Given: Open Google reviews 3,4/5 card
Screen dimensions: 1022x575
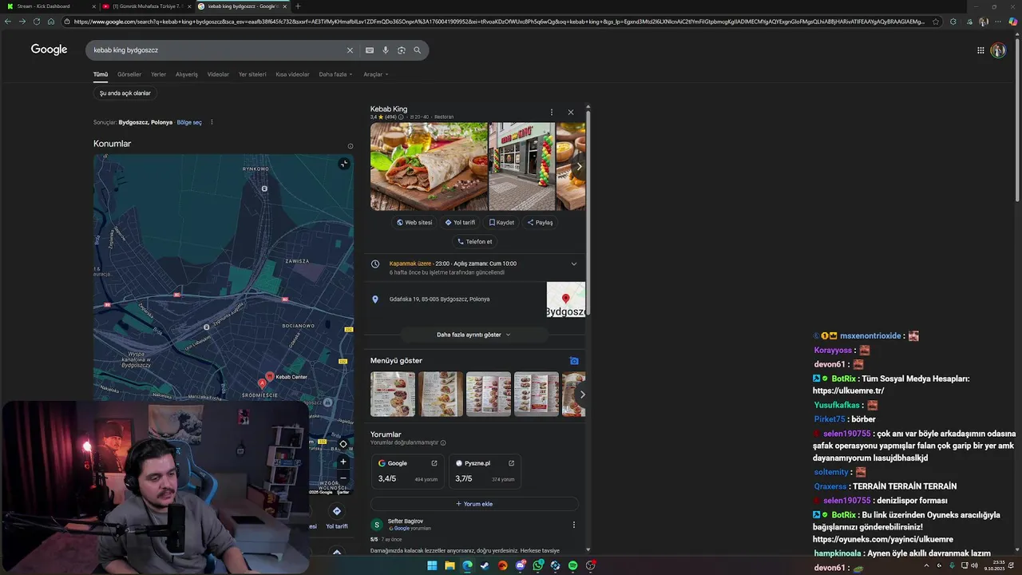Looking at the screenshot, I should pyautogui.click(x=408, y=472).
